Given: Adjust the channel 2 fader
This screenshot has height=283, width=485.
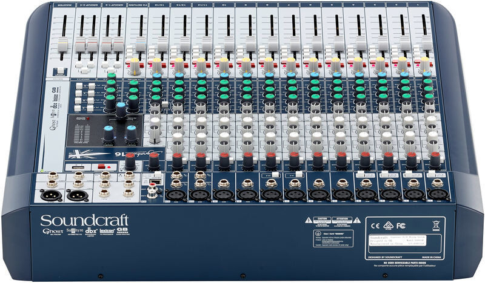Looking at the screenshot, I should point(405,43).
